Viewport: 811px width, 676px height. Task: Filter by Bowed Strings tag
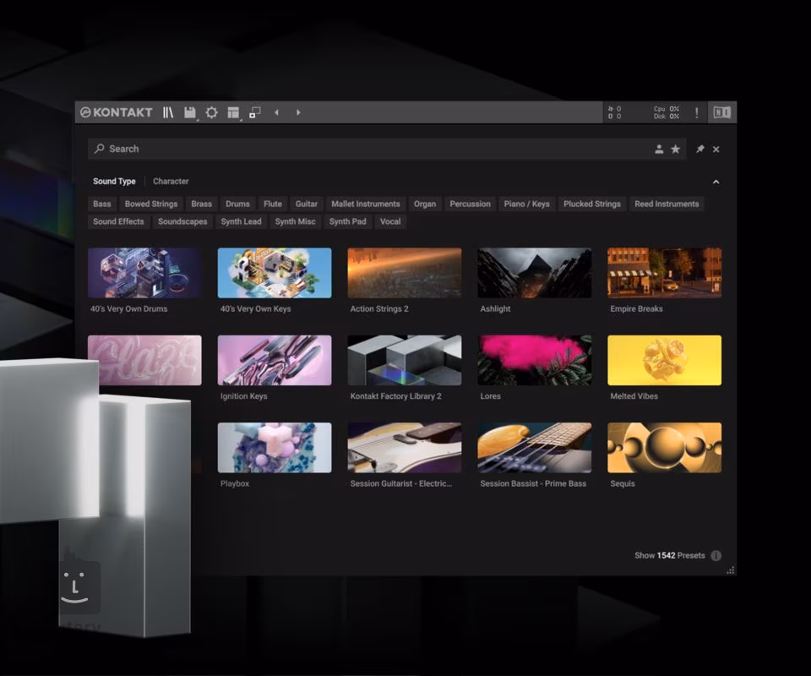tap(151, 204)
